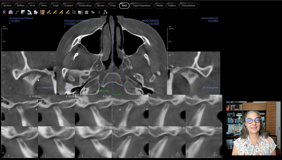The height and width of the screenshot is (160, 282).
Task: Open the Model tab
Action: tap(160, 6)
